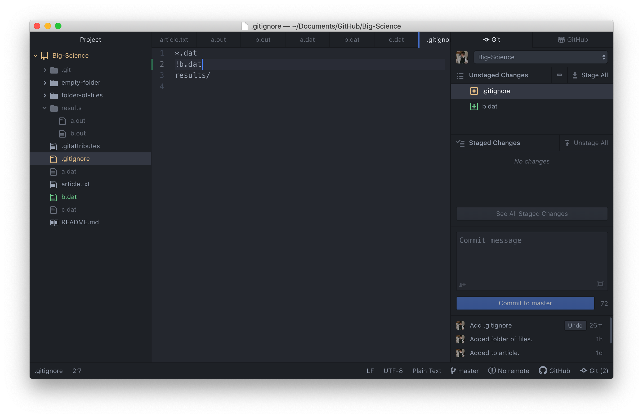This screenshot has height=418, width=643.
Task: Select the article.txt tab
Action: 173,39
